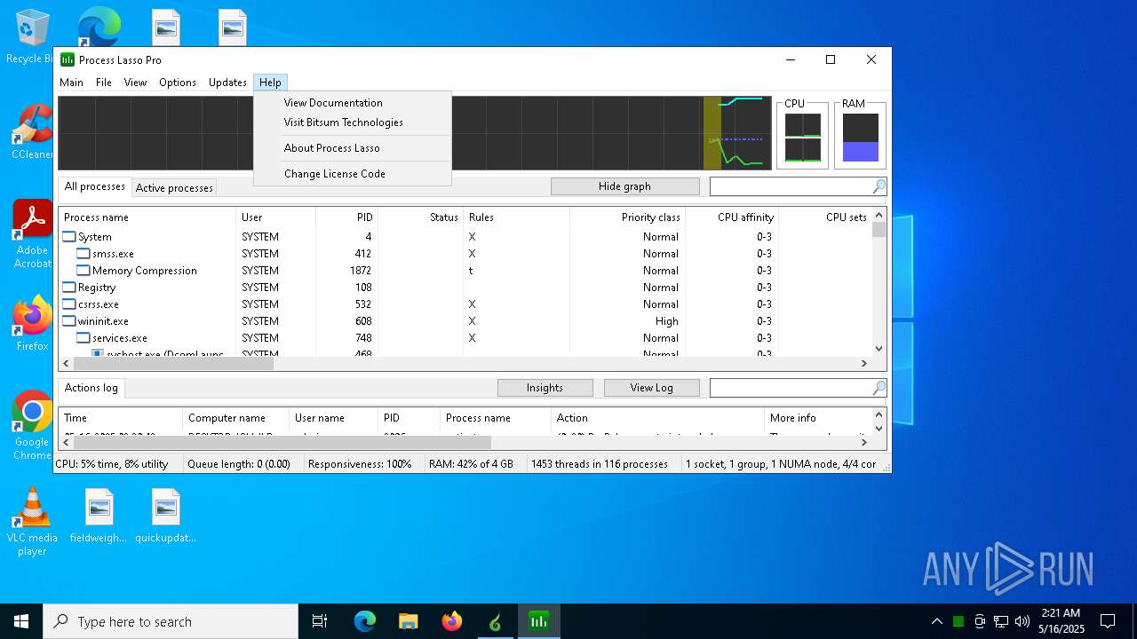Viewport: 1137px width, 639px height.
Task: Focus the process list search field
Action: (x=790, y=186)
